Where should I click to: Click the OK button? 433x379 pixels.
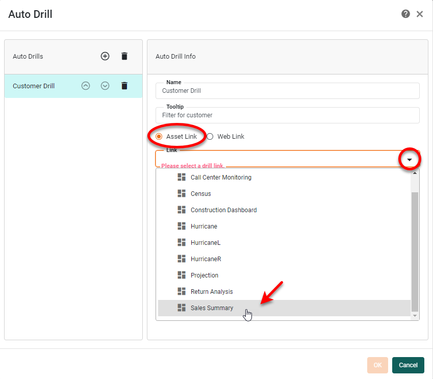(x=377, y=365)
